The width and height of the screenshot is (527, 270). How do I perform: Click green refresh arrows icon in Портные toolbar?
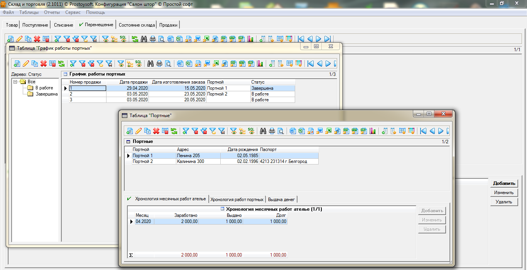coord(174,131)
